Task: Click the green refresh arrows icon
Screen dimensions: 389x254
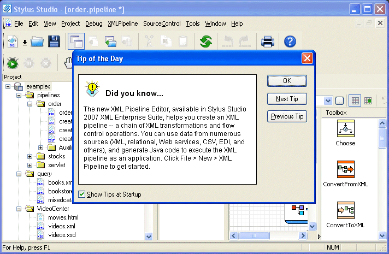Action: coord(206,42)
